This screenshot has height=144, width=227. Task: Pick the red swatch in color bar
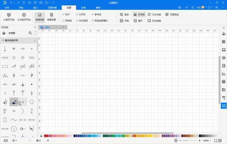[45, 136]
